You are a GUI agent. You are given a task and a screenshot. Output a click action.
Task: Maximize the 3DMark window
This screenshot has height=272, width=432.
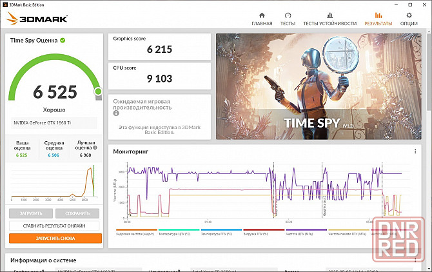point(410,5)
